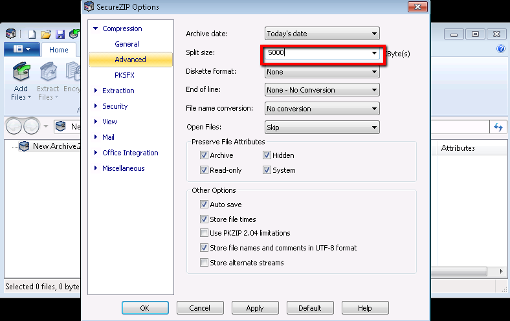Image resolution: width=510 pixels, height=321 pixels.
Task: Click the Open folder icon in quick toolbar
Action: click(x=46, y=34)
